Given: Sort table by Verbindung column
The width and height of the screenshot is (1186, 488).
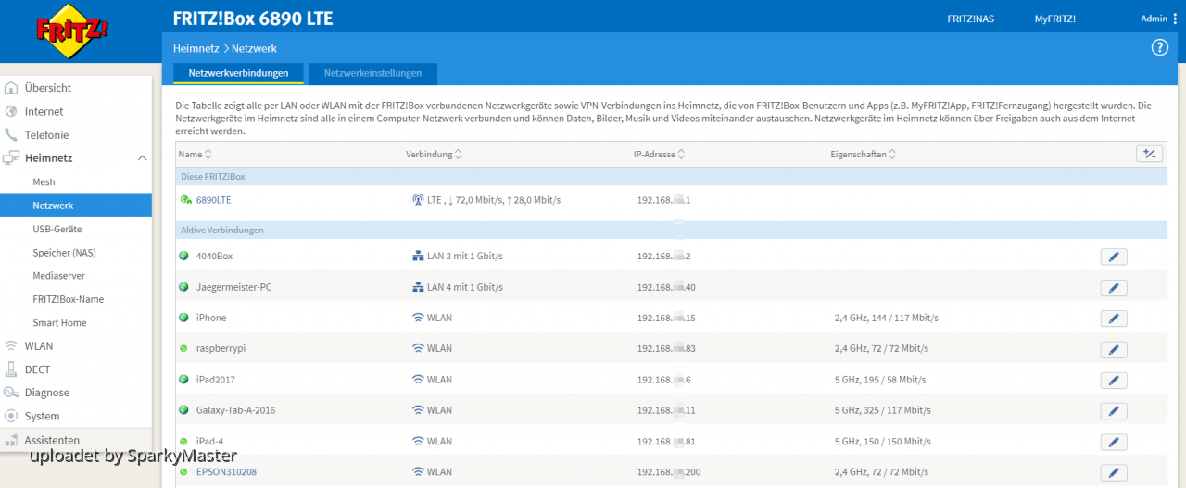Looking at the screenshot, I should click(x=434, y=155).
